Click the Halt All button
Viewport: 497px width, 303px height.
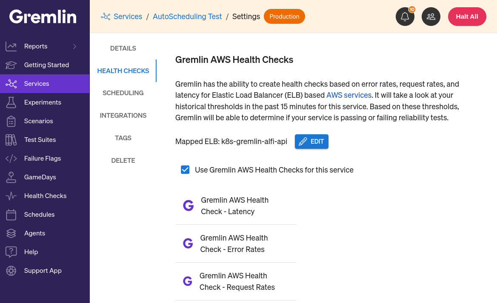pyautogui.click(x=467, y=17)
